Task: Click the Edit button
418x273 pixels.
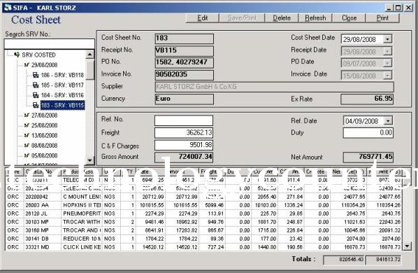Action: coord(202,18)
